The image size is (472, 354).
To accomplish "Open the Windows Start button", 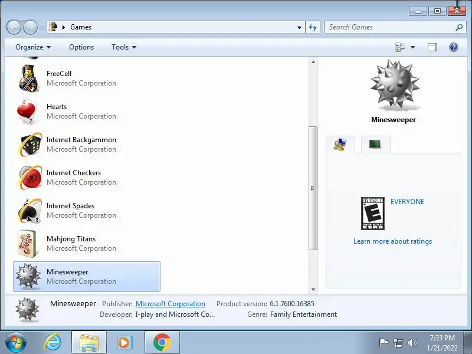I will tap(15, 343).
